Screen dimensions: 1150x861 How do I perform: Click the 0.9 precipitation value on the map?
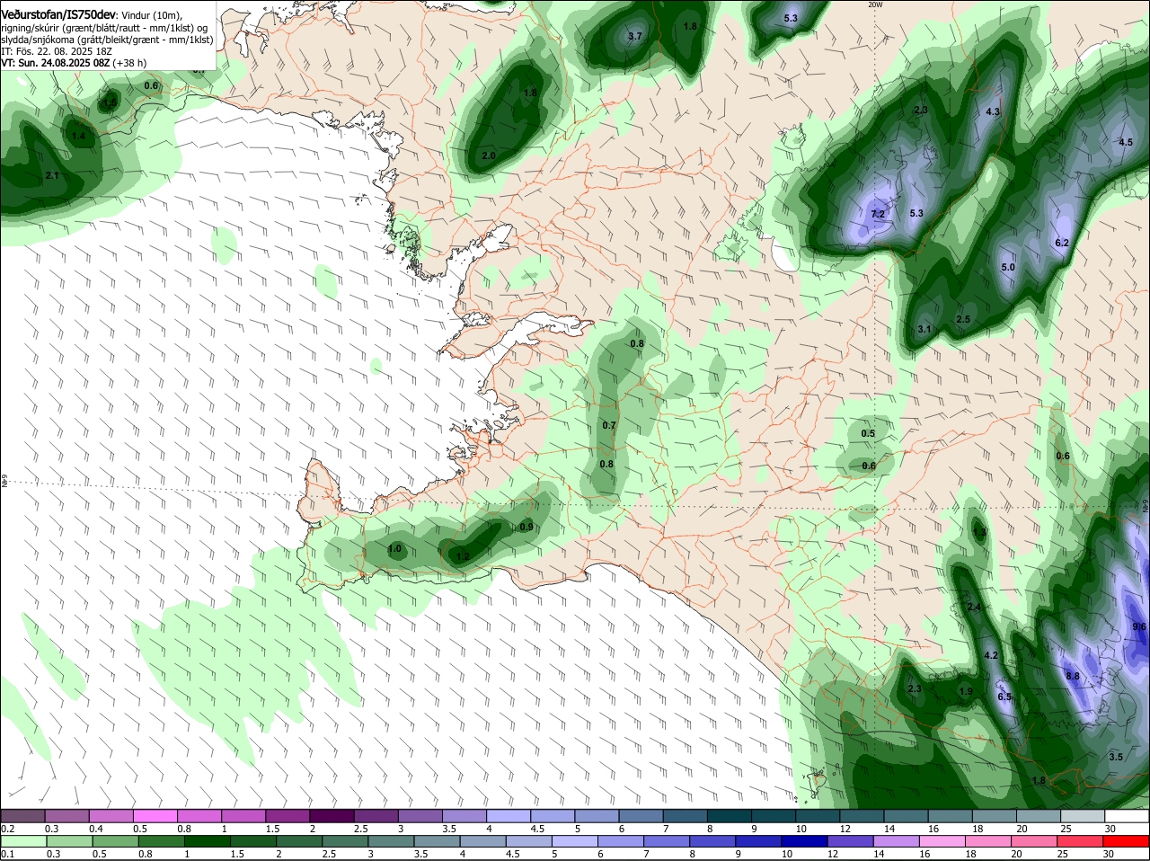[526, 527]
